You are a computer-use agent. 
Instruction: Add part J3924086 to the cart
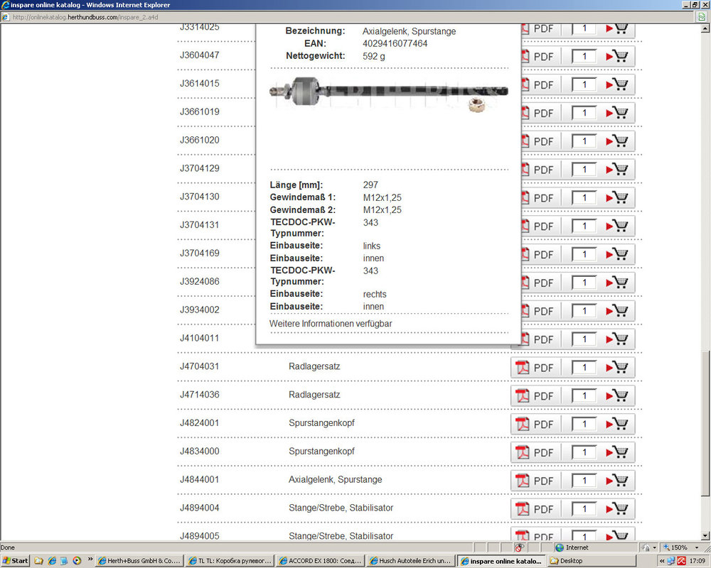click(x=616, y=283)
